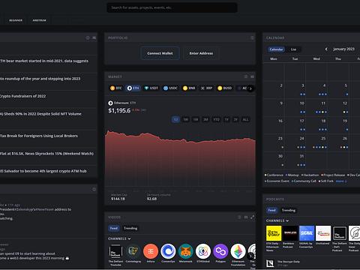The width and height of the screenshot is (360, 270).
Task: Click the Portfolio widget options icon
Action: pyautogui.click(x=252, y=37)
